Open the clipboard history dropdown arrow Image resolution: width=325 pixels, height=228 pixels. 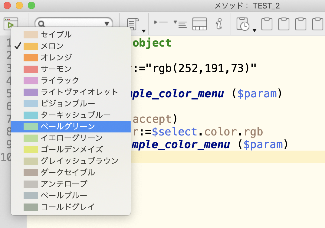click(x=254, y=30)
